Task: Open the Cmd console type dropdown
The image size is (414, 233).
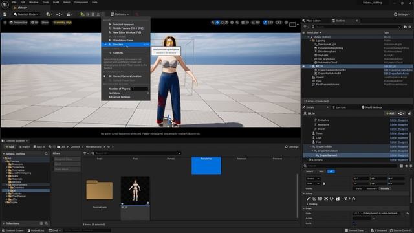Action: pyautogui.click(x=54, y=230)
